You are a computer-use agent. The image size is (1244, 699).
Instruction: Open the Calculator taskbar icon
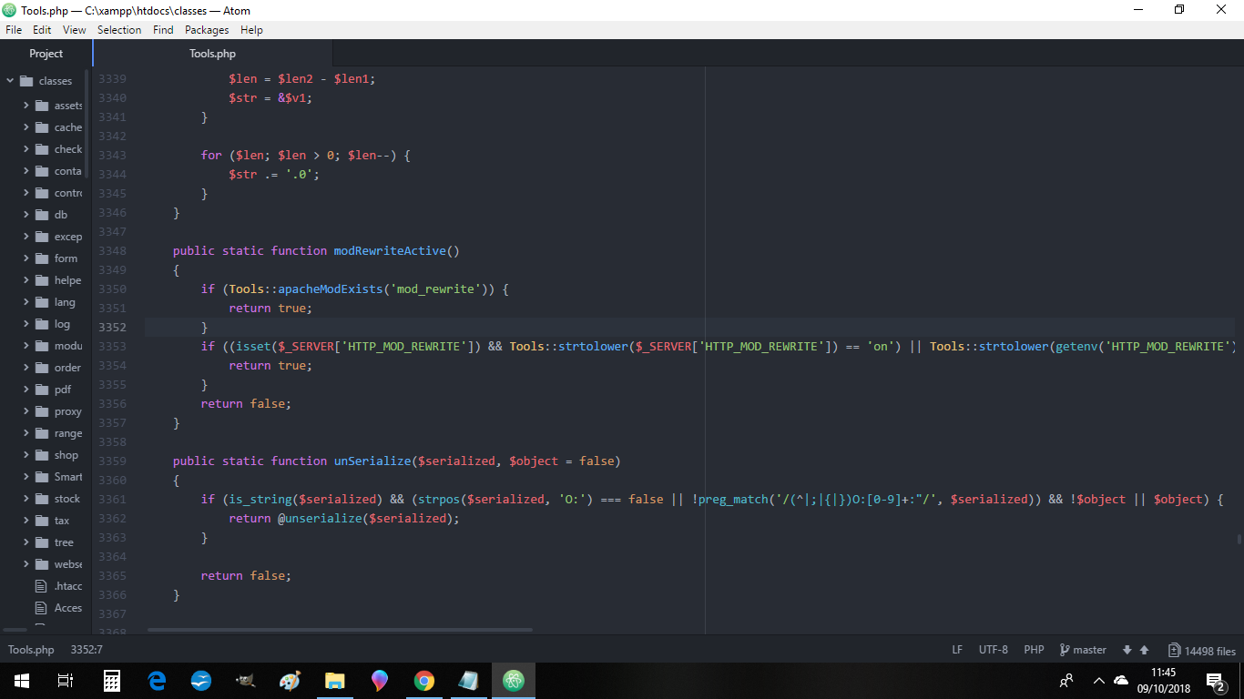click(x=112, y=680)
